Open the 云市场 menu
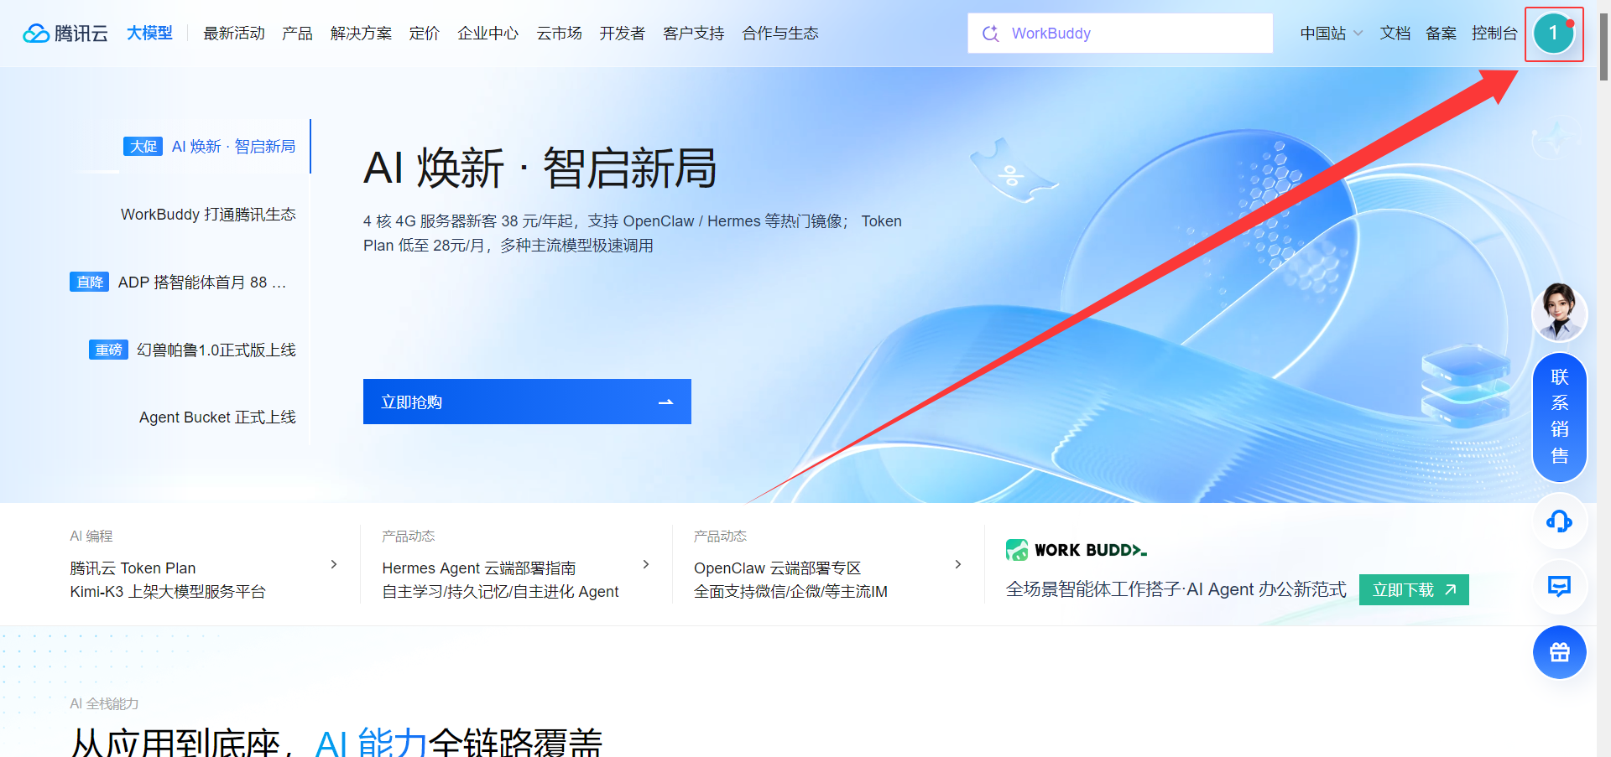The height and width of the screenshot is (757, 1611). 560,34
